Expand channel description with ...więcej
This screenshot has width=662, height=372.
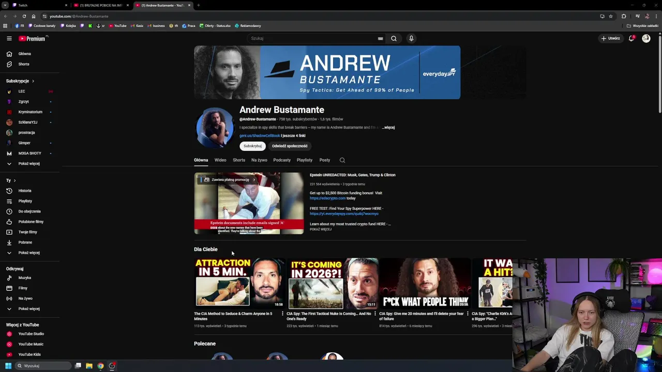(388, 128)
